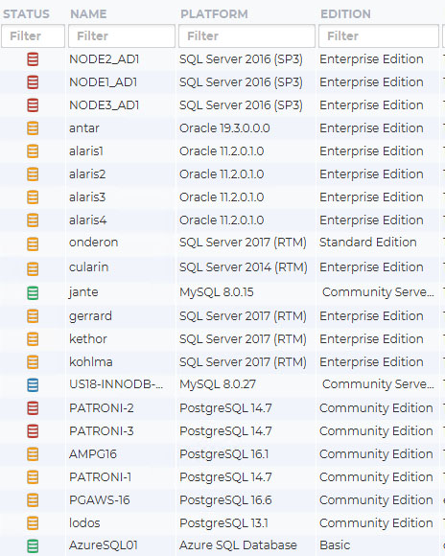Click the red status icon for NODE2_AD1
The height and width of the screenshot is (556, 445).
click(x=33, y=59)
